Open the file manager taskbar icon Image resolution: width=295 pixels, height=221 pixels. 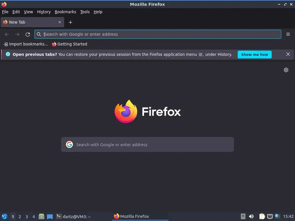point(41,216)
